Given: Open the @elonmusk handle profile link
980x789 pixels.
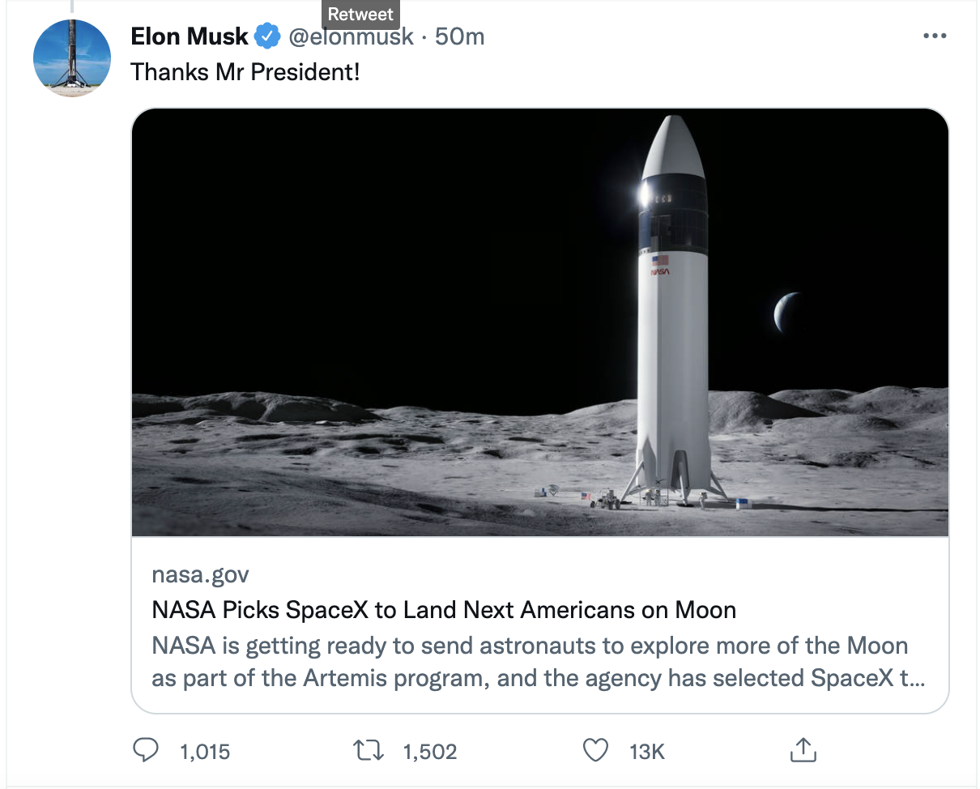Looking at the screenshot, I should pyautogui.click(x=352, y=36).
